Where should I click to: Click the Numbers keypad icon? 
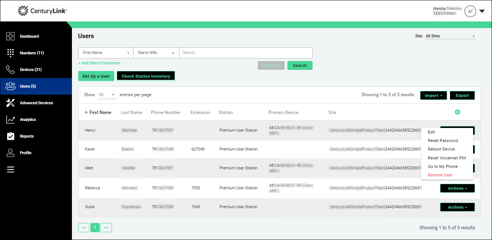tap(10, 53)
